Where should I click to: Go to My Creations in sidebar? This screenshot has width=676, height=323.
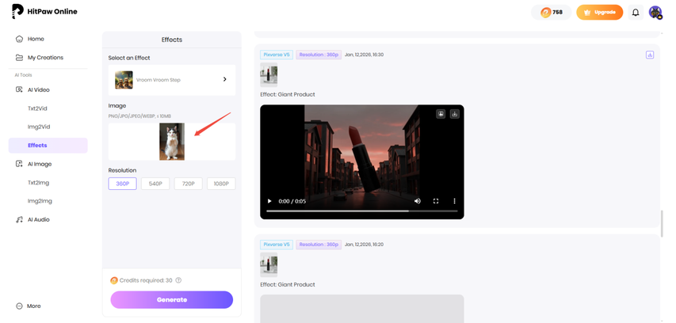point(45,58)
